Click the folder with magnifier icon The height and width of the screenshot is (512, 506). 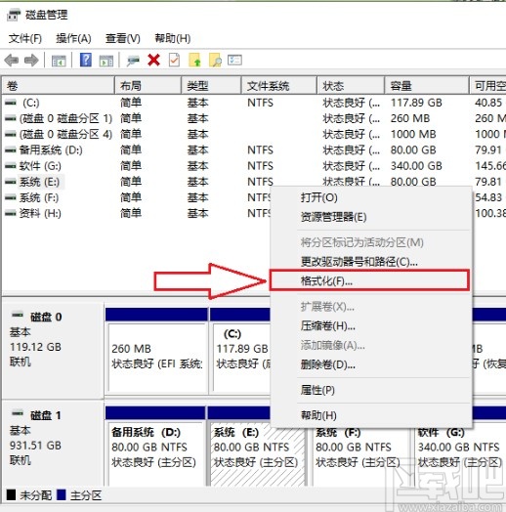click(x=215, y=60)
